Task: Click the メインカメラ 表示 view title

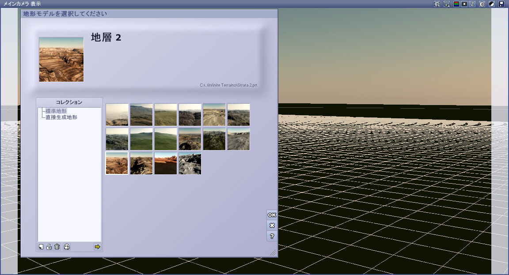Action: (22, 4)
